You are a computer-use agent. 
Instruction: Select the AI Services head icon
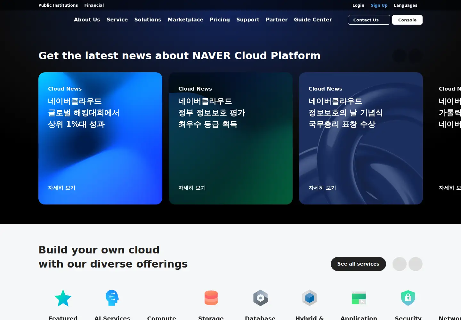[x=112, y=298]
